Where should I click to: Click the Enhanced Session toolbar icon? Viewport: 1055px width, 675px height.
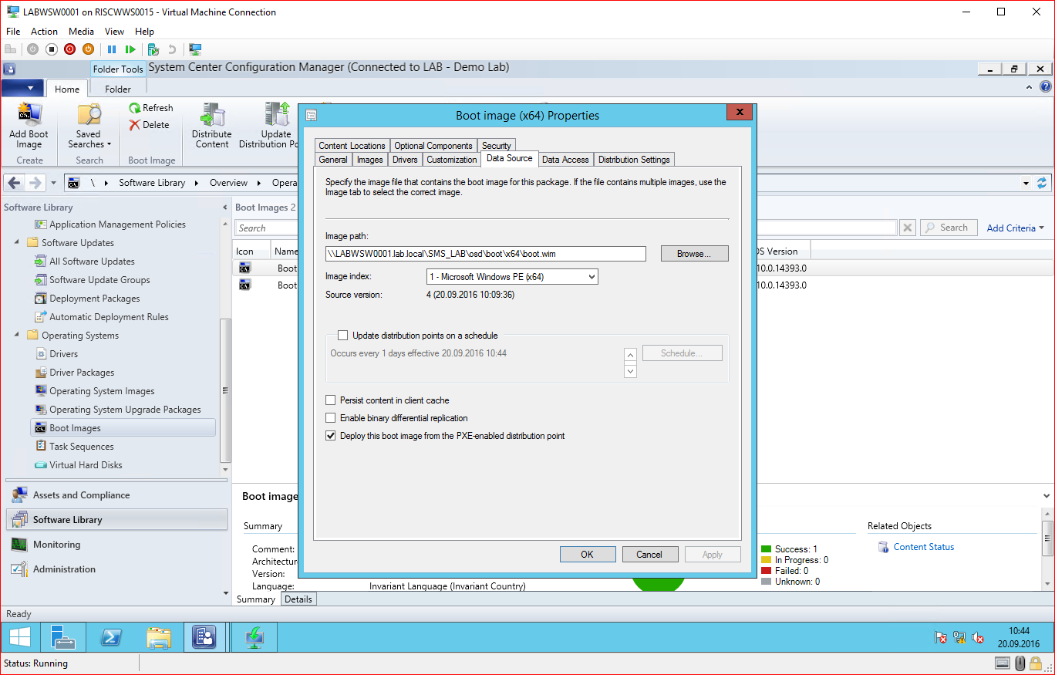[195, 49]
